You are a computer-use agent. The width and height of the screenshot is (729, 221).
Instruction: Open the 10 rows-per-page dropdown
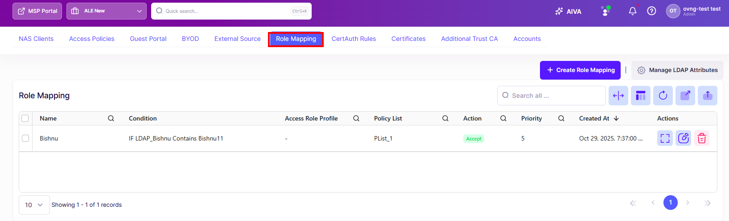[34, 205]
